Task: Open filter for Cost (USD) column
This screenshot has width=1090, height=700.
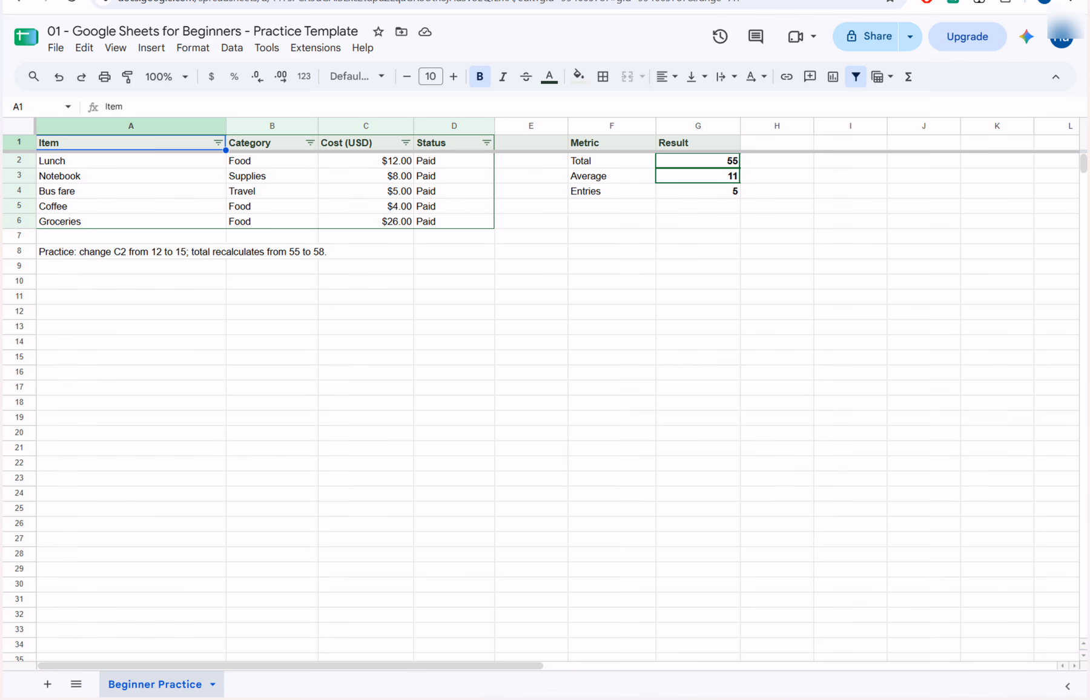Action: coord(406,143)
